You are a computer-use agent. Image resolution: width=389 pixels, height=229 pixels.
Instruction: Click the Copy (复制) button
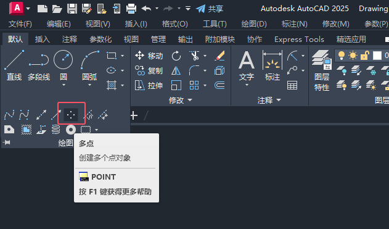click(x=149, y=70)
